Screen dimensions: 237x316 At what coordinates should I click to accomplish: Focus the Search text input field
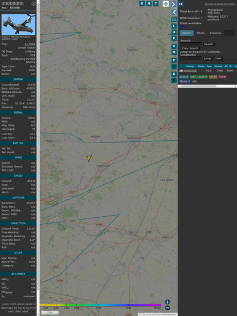[x=191, y=44]
